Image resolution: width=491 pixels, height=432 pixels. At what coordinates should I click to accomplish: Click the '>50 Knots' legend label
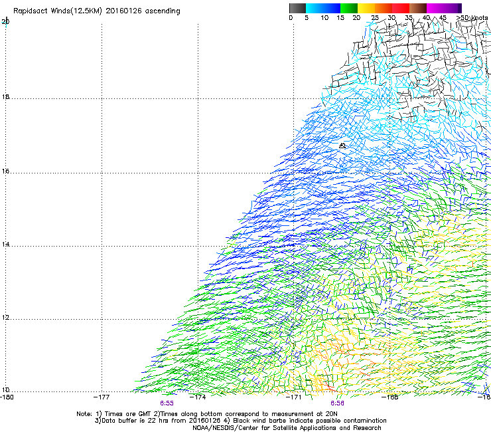pyautogui.click(x=472, y=18)
